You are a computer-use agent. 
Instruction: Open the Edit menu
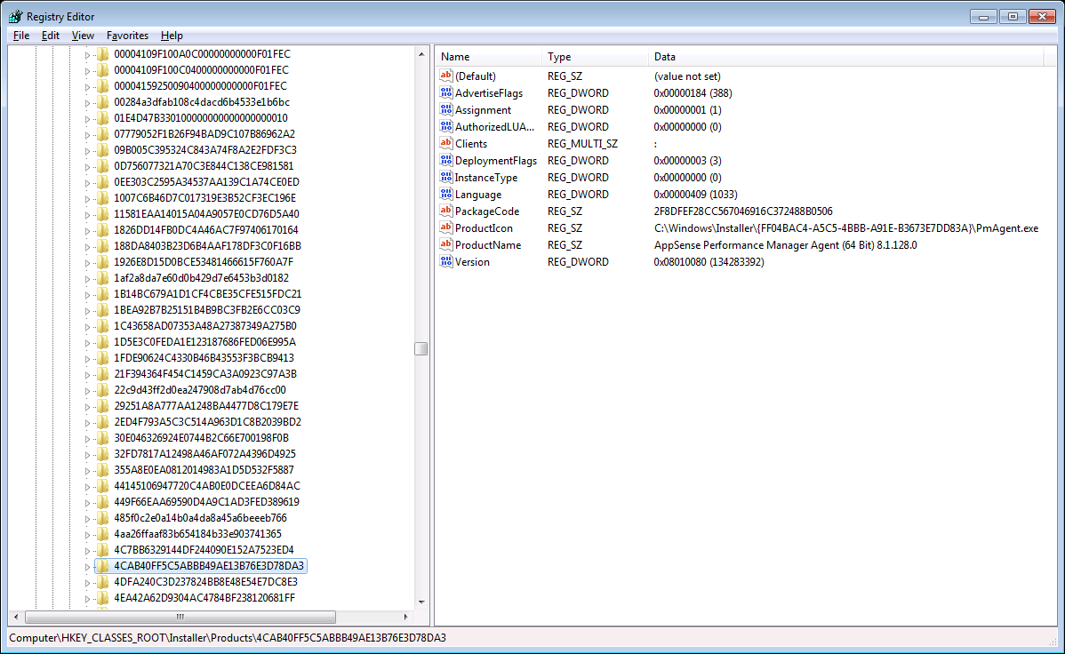pos(51,36)
